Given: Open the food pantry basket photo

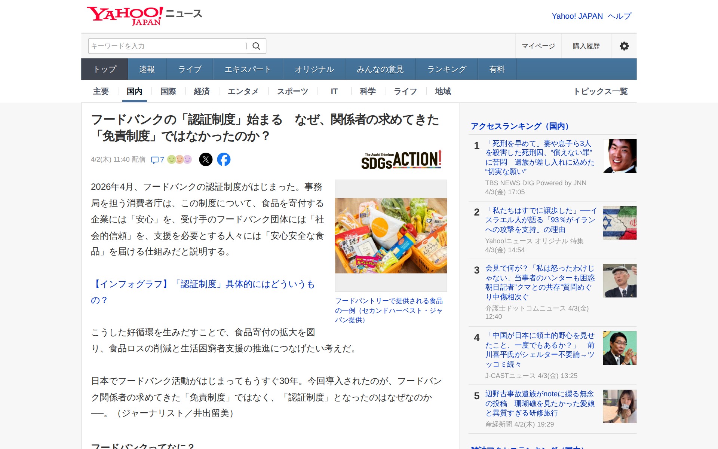Looking at the screenshot, I should [391, 236].
